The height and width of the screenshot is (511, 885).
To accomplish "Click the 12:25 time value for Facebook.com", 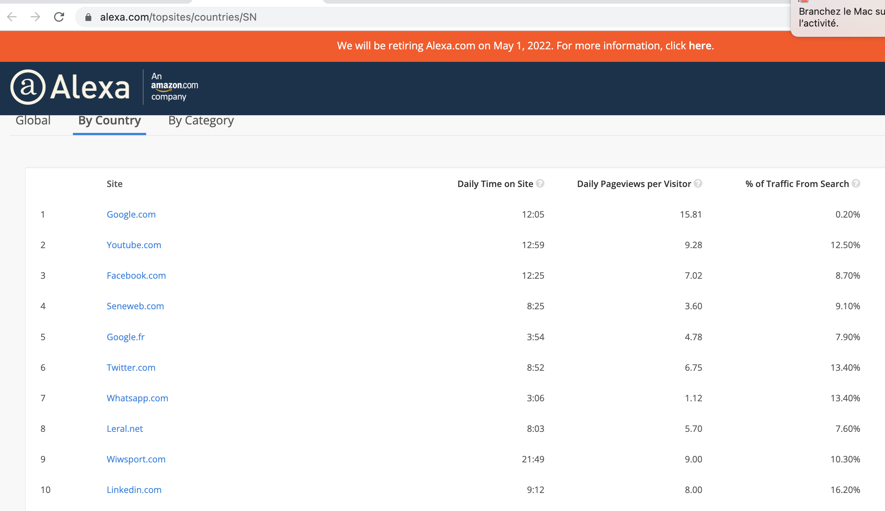I will 533,275.
